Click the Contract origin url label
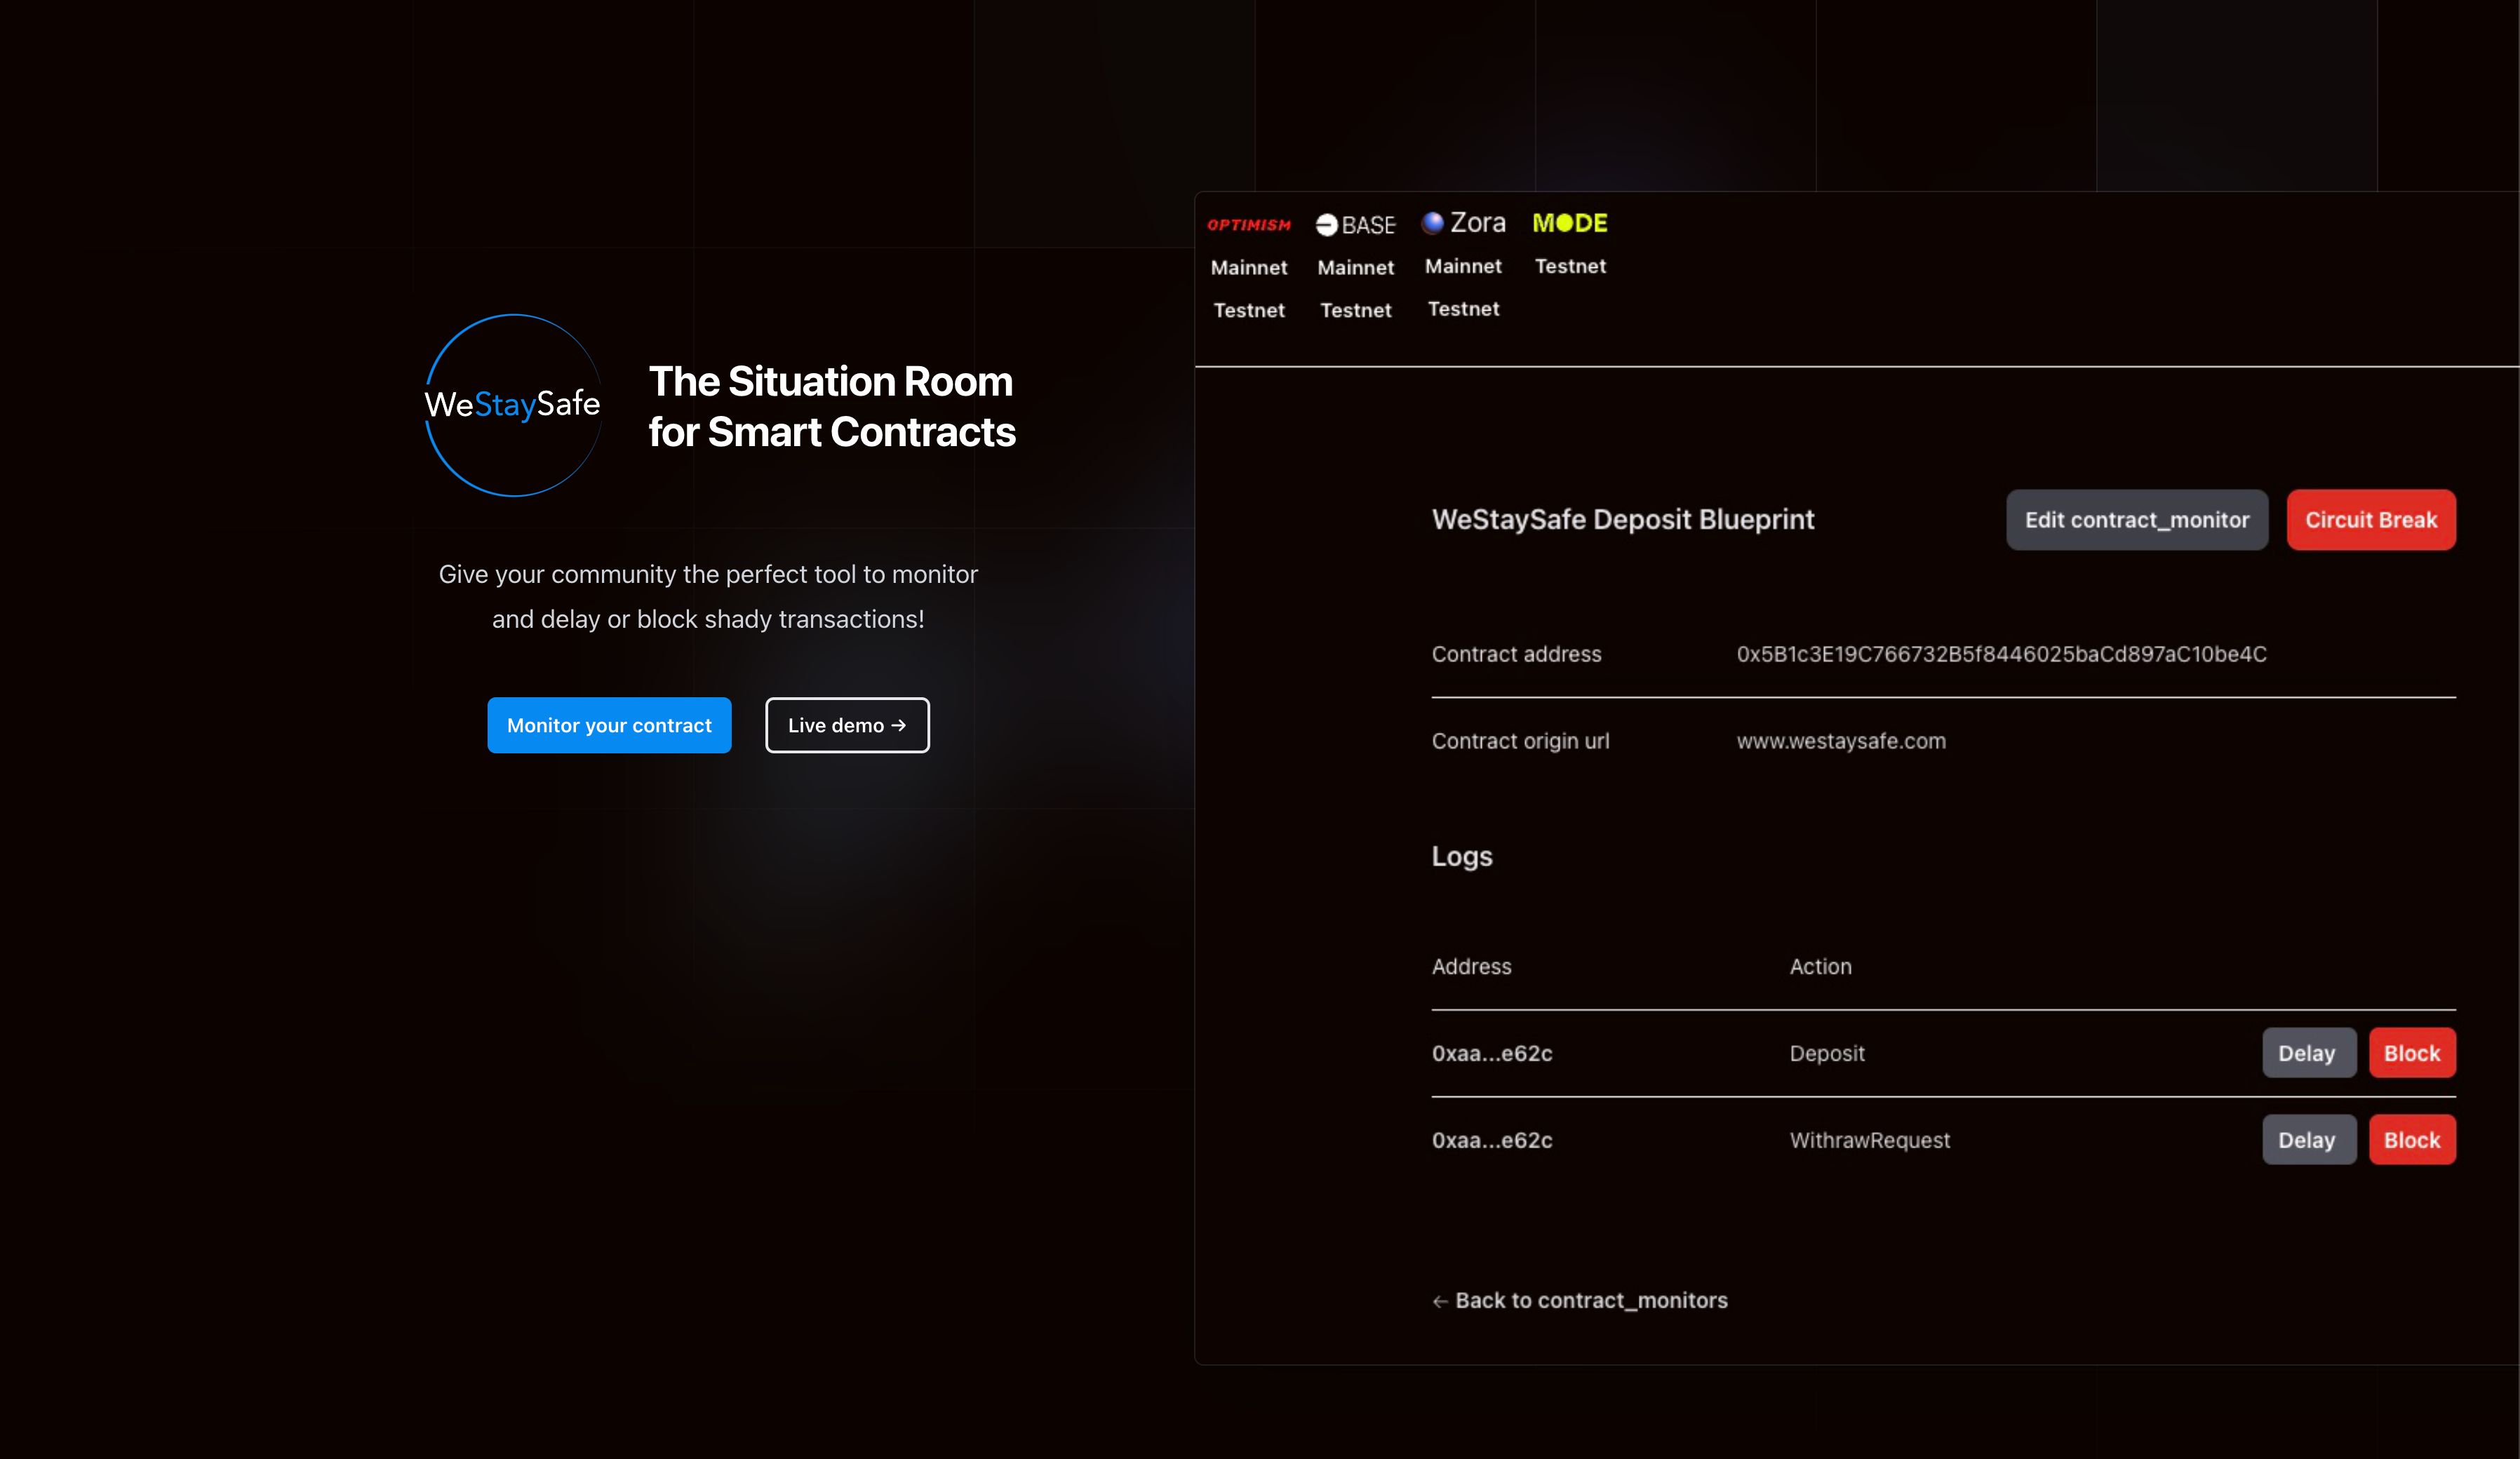 pos(1520,741)
